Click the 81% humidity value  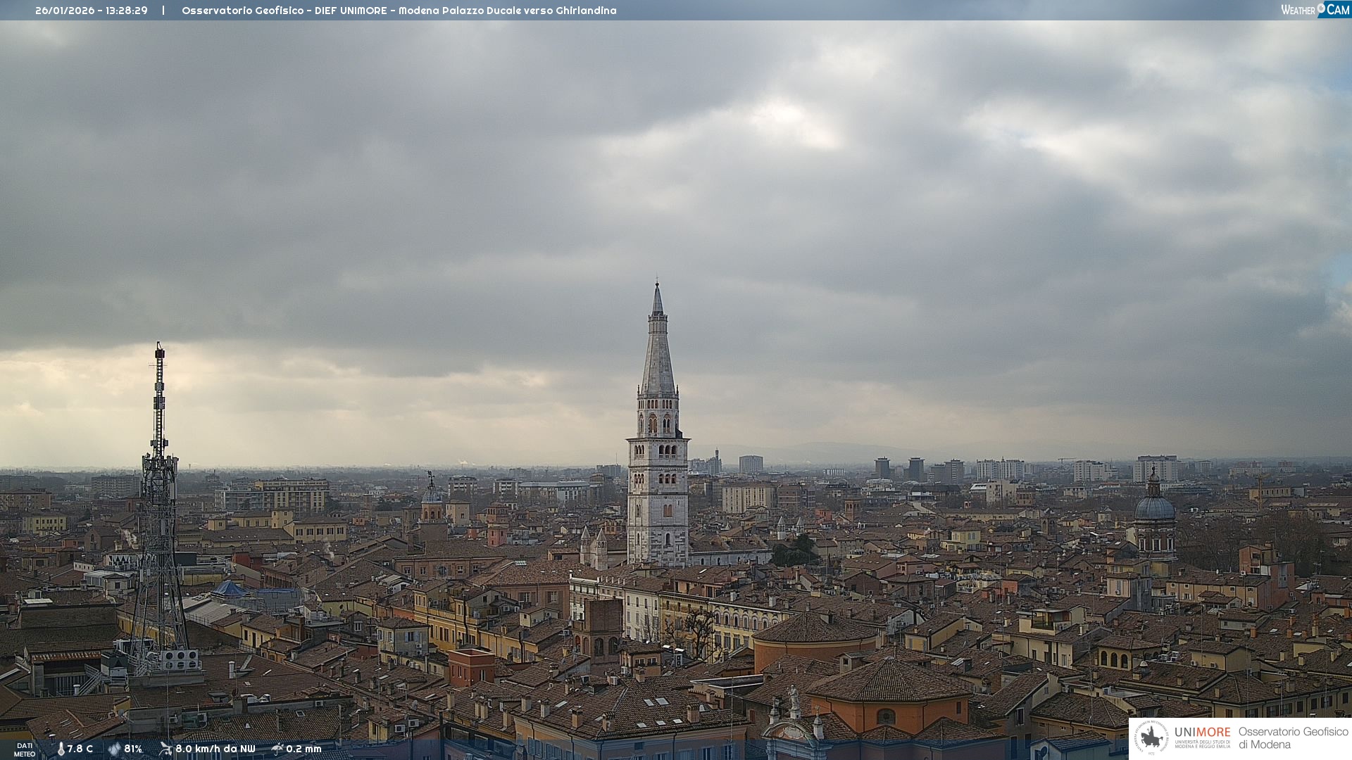coord(133,749)
